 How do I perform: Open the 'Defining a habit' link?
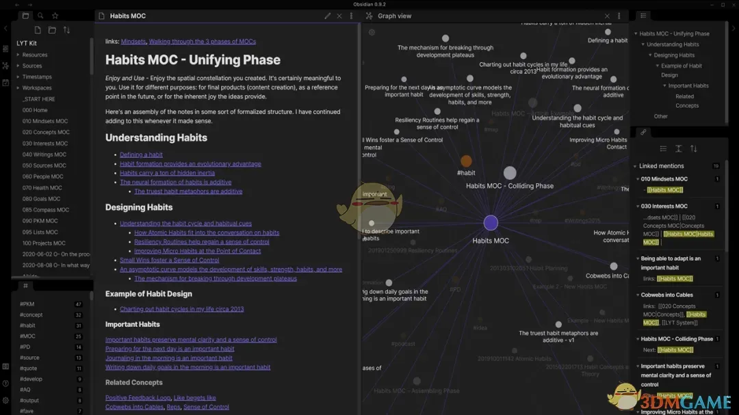point(141,155)
